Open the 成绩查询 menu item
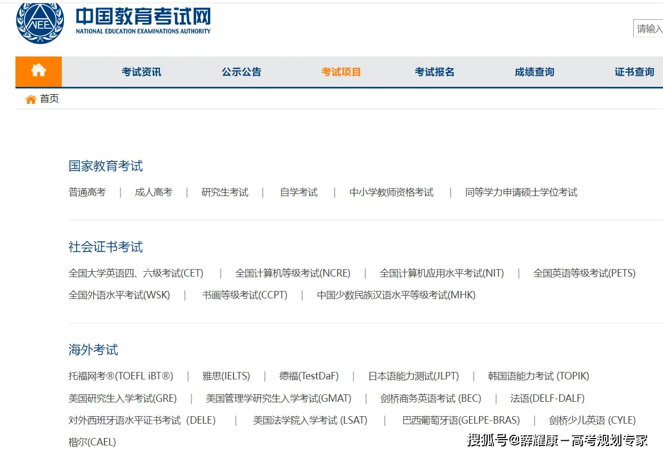Image resolution: width=663 pixels, height=454 pixels. point(534,71)
